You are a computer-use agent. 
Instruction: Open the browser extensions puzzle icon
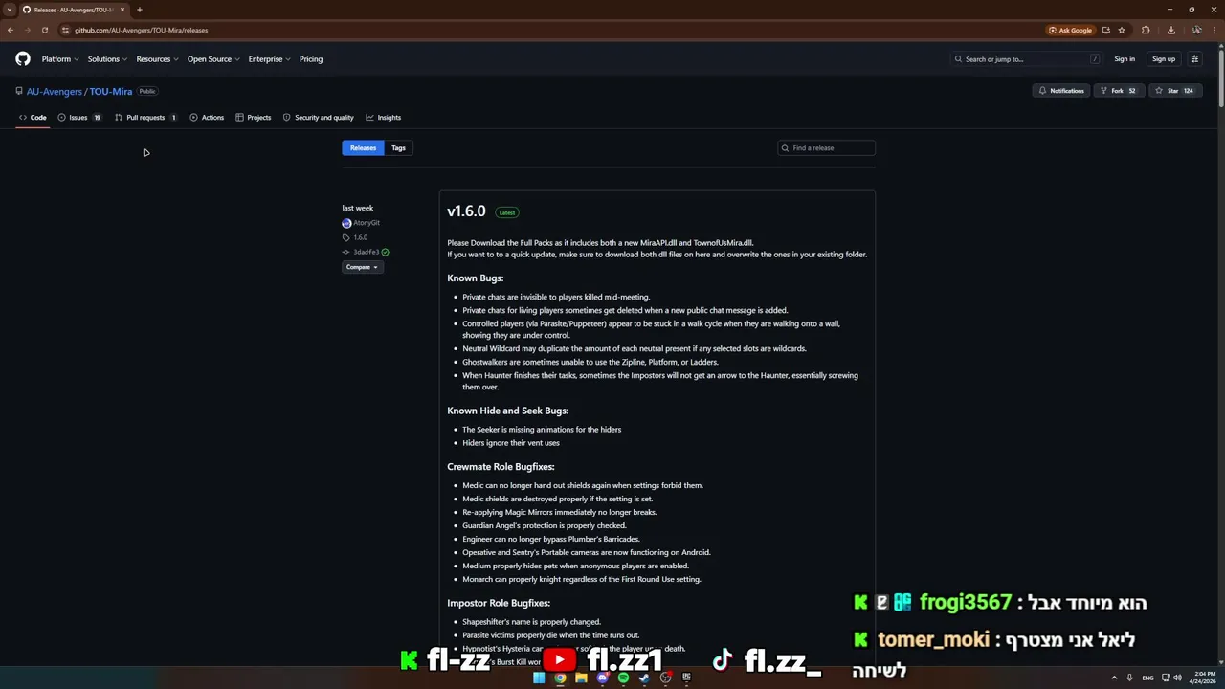(1146, 30)
